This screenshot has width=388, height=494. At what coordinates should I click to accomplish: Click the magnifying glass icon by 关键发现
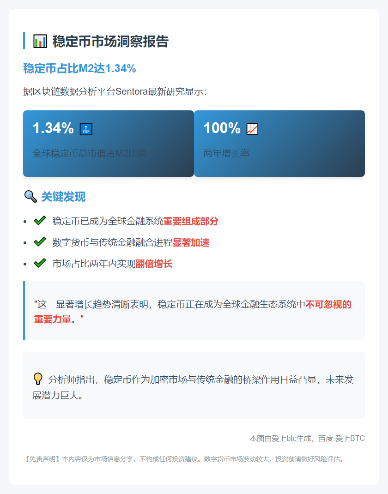pos(30,197)
